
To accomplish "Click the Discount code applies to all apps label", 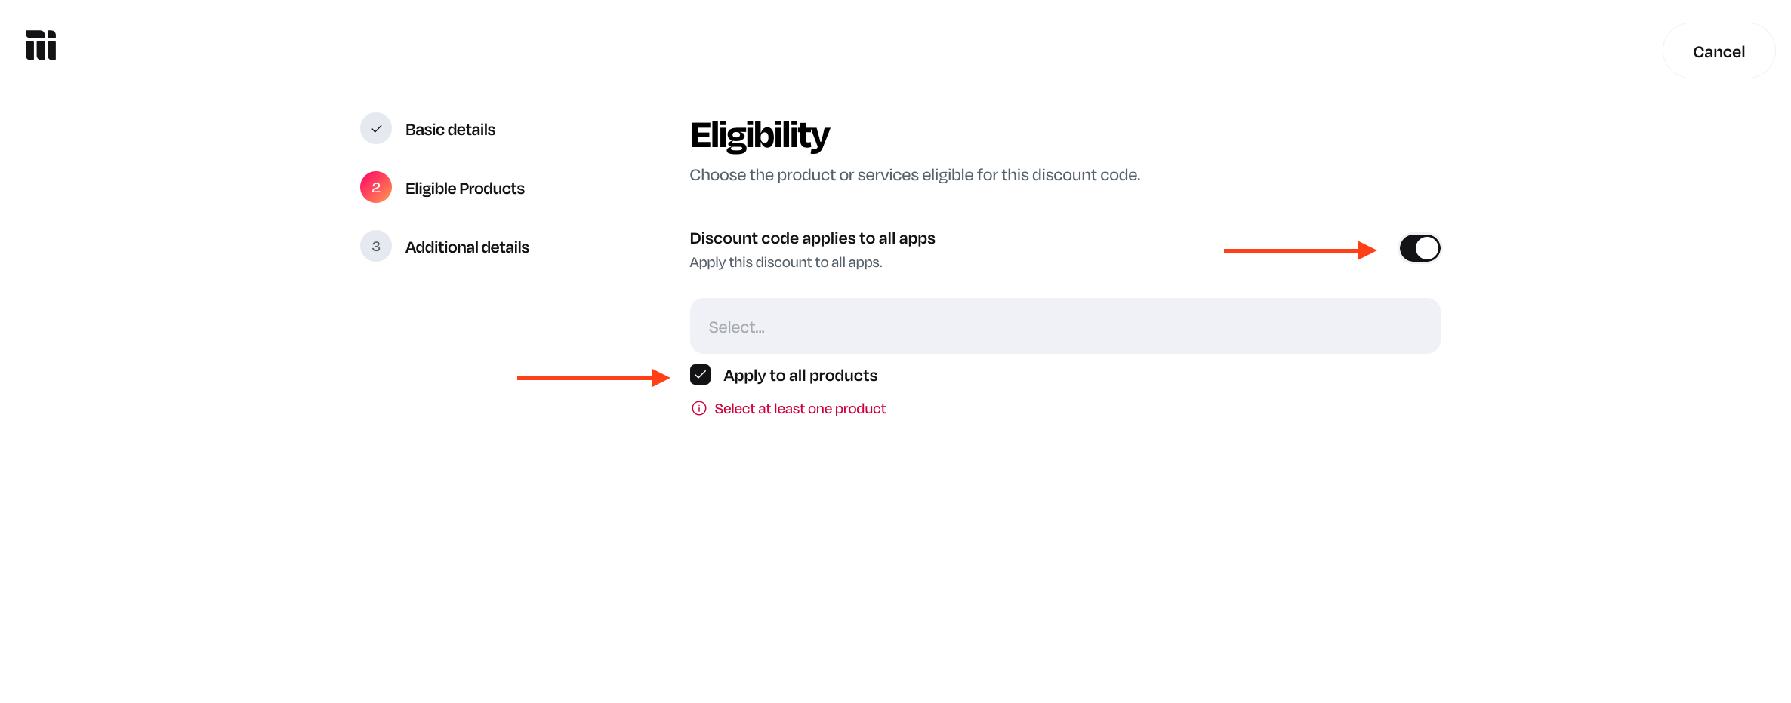I will click(x=812, y=238).
